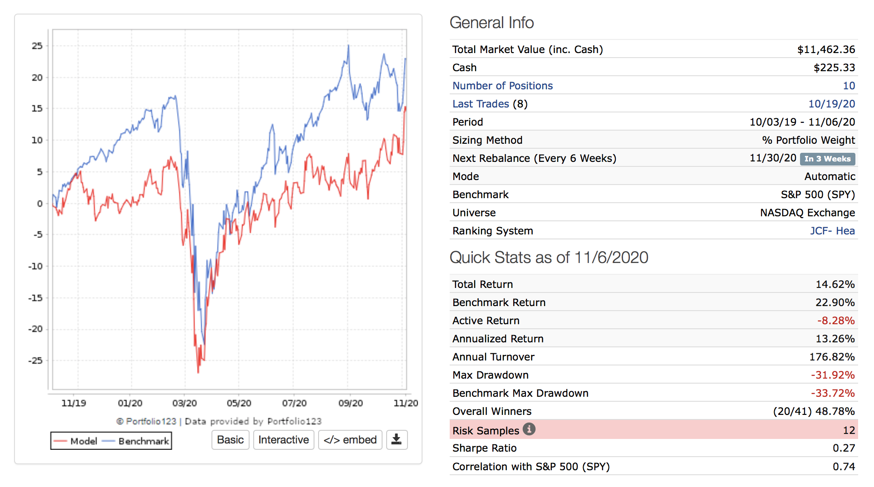Click the positions count value 10
874x487 pixels.
[x=849, y=86]
